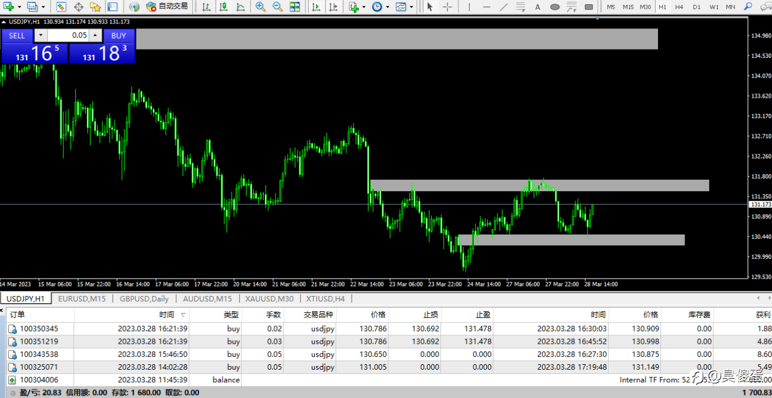
Task: Click the zoom out magnifier icon
Action: click(x=277, y=7)
